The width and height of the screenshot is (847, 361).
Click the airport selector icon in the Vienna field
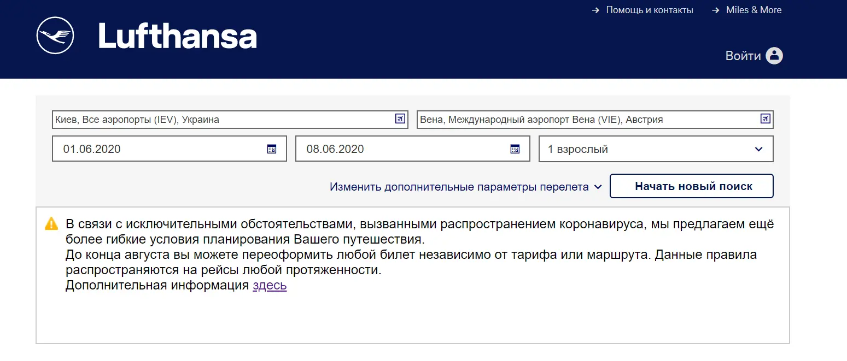[x=767, y=119]
